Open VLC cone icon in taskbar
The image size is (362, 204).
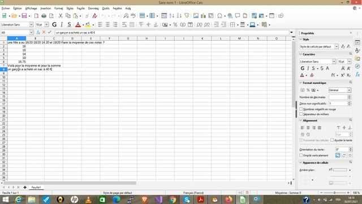click(88, 199)
